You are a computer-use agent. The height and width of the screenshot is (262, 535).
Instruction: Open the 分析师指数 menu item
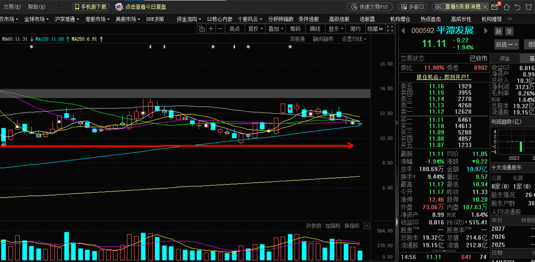(281, 19)
